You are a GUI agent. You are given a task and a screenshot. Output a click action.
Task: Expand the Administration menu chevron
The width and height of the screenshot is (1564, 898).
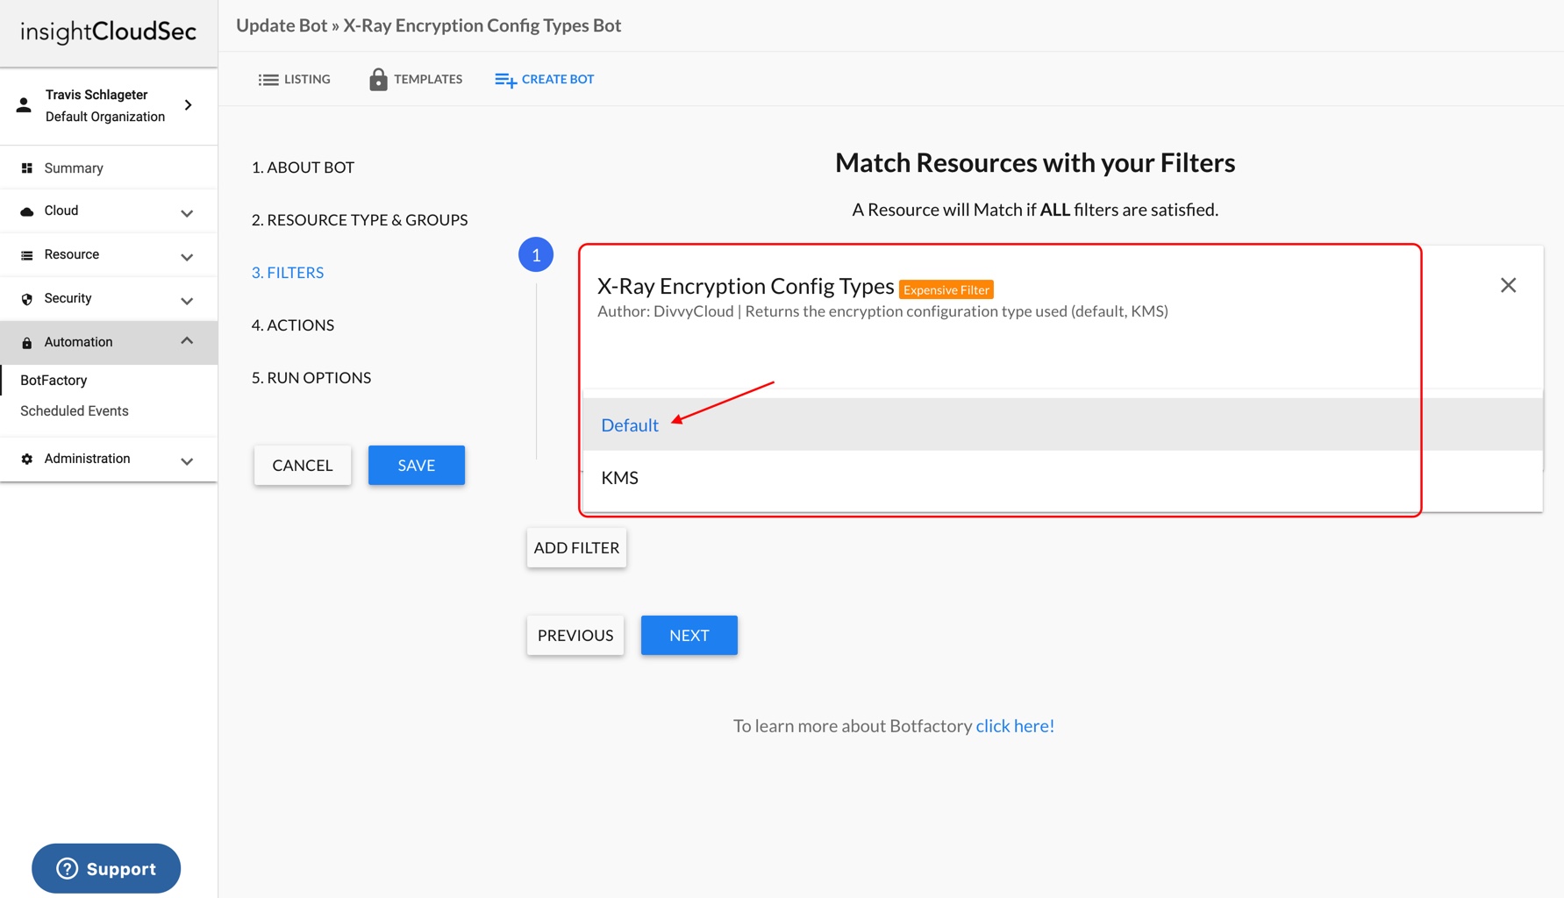187,460
